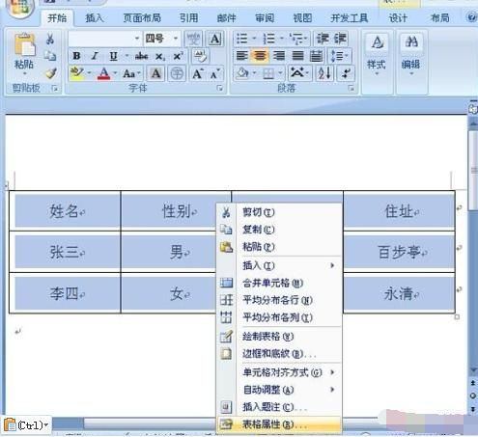Switch to the 插入 ribbon tab
478x437 pixels.
[95, 18]
